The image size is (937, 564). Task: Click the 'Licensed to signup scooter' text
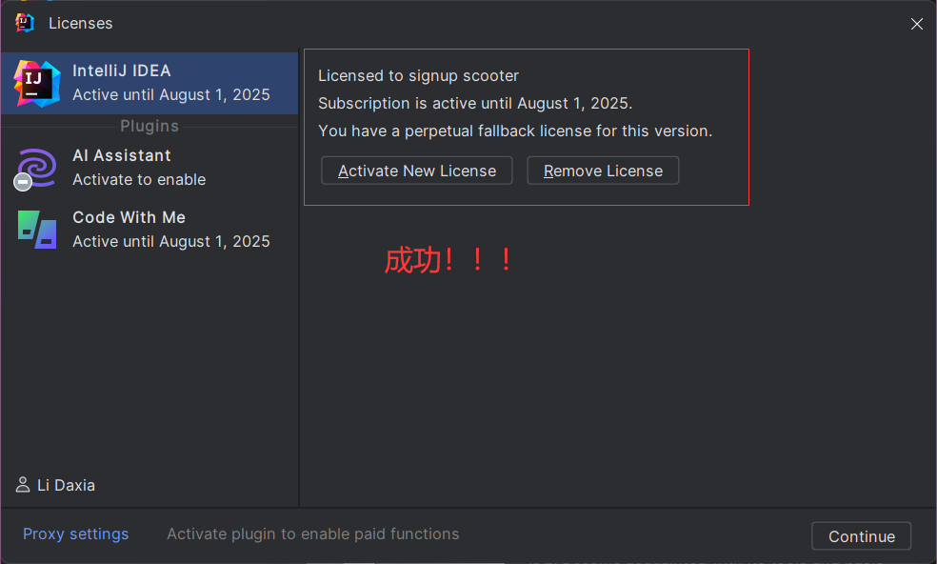click(418, 76)
